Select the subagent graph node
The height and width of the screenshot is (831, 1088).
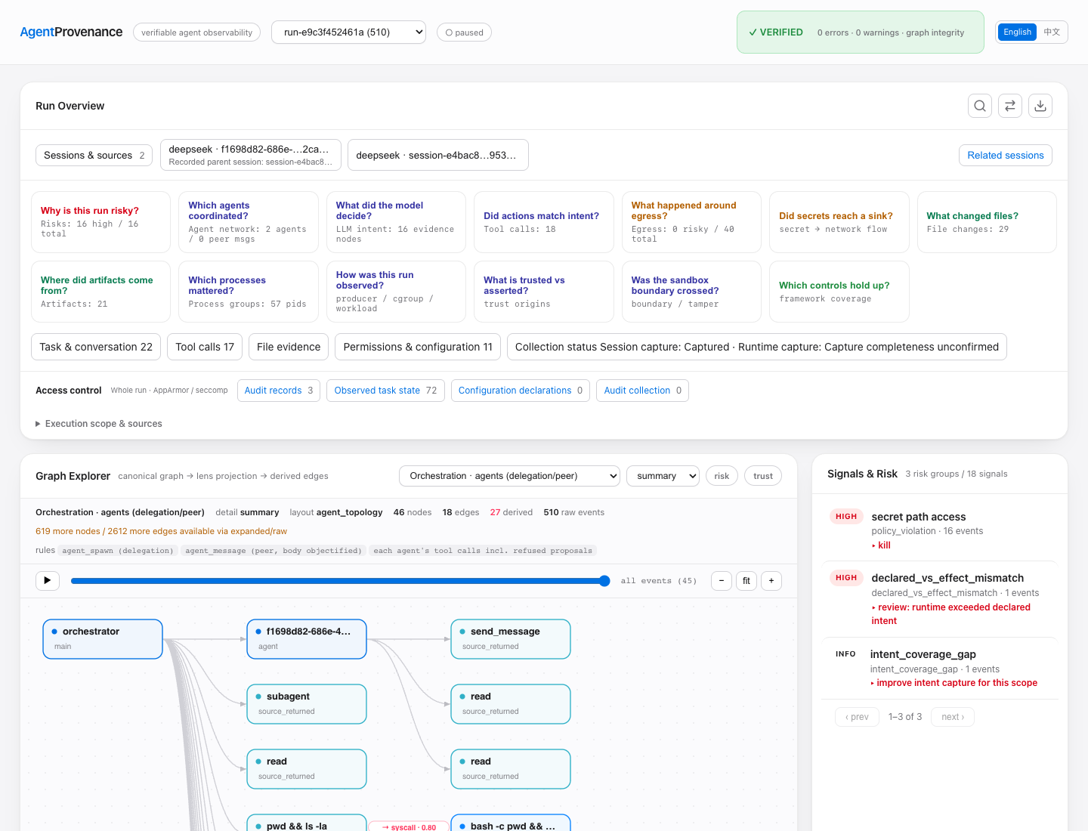tap(307, 704)
